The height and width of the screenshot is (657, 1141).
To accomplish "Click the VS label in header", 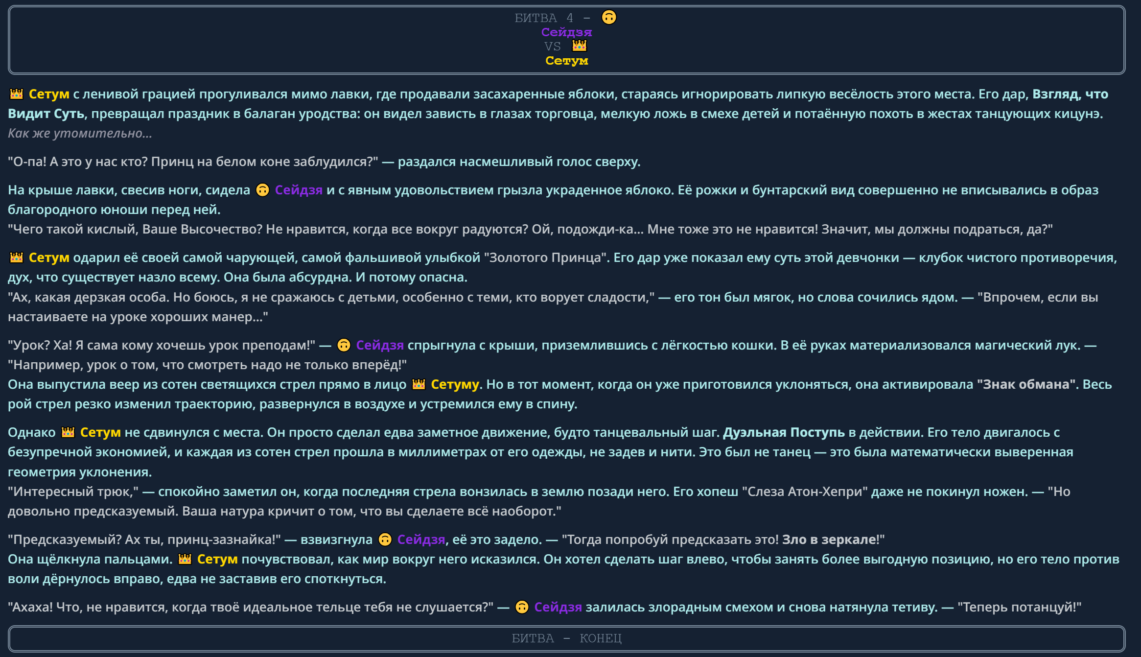I will (x=553, y=47).
